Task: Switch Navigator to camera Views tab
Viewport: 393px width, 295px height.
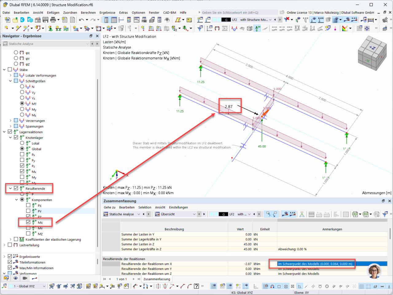Action: [x=25, y=278]
